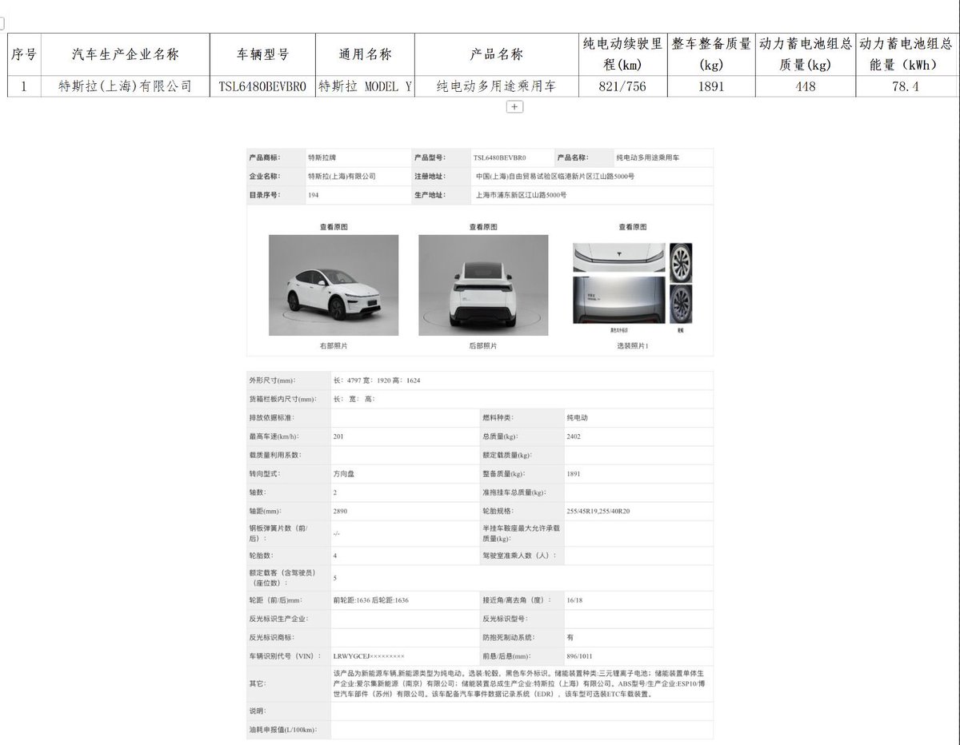
Task: Select the 序号 column header
Action: 24,54
